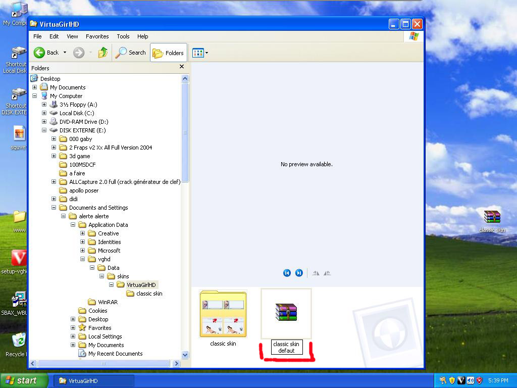Toggle the Folders pane button
517x388 pixels.
169,53
